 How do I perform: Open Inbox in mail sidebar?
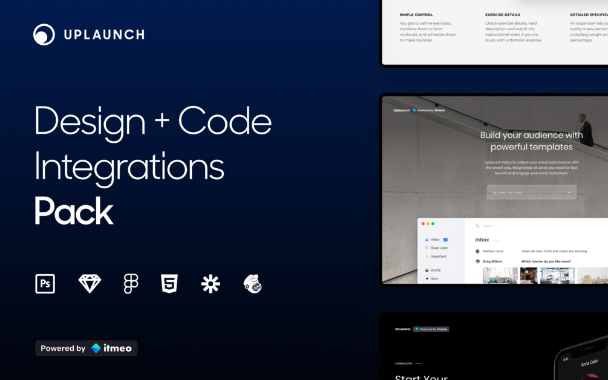[x=436, y=240]
